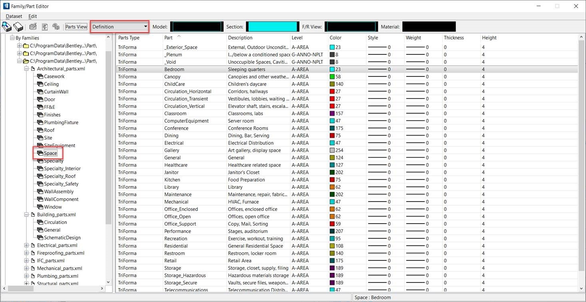Select the Kitchen part row
586x302 pixels.
[x=347, y=180]
